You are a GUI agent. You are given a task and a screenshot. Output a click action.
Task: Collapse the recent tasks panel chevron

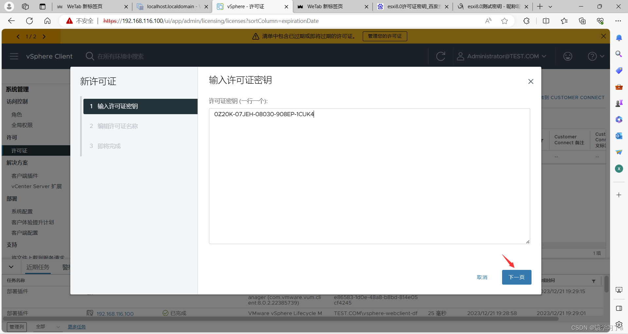coord(11,267)
